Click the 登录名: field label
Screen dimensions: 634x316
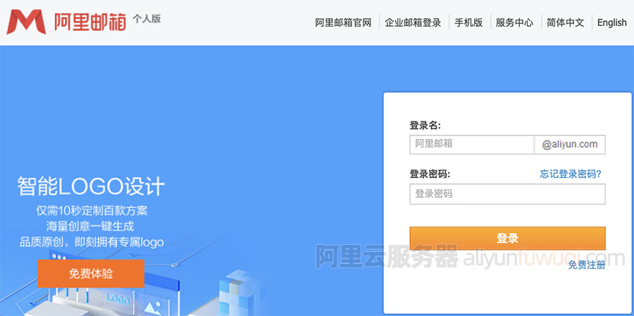(425, 125)
